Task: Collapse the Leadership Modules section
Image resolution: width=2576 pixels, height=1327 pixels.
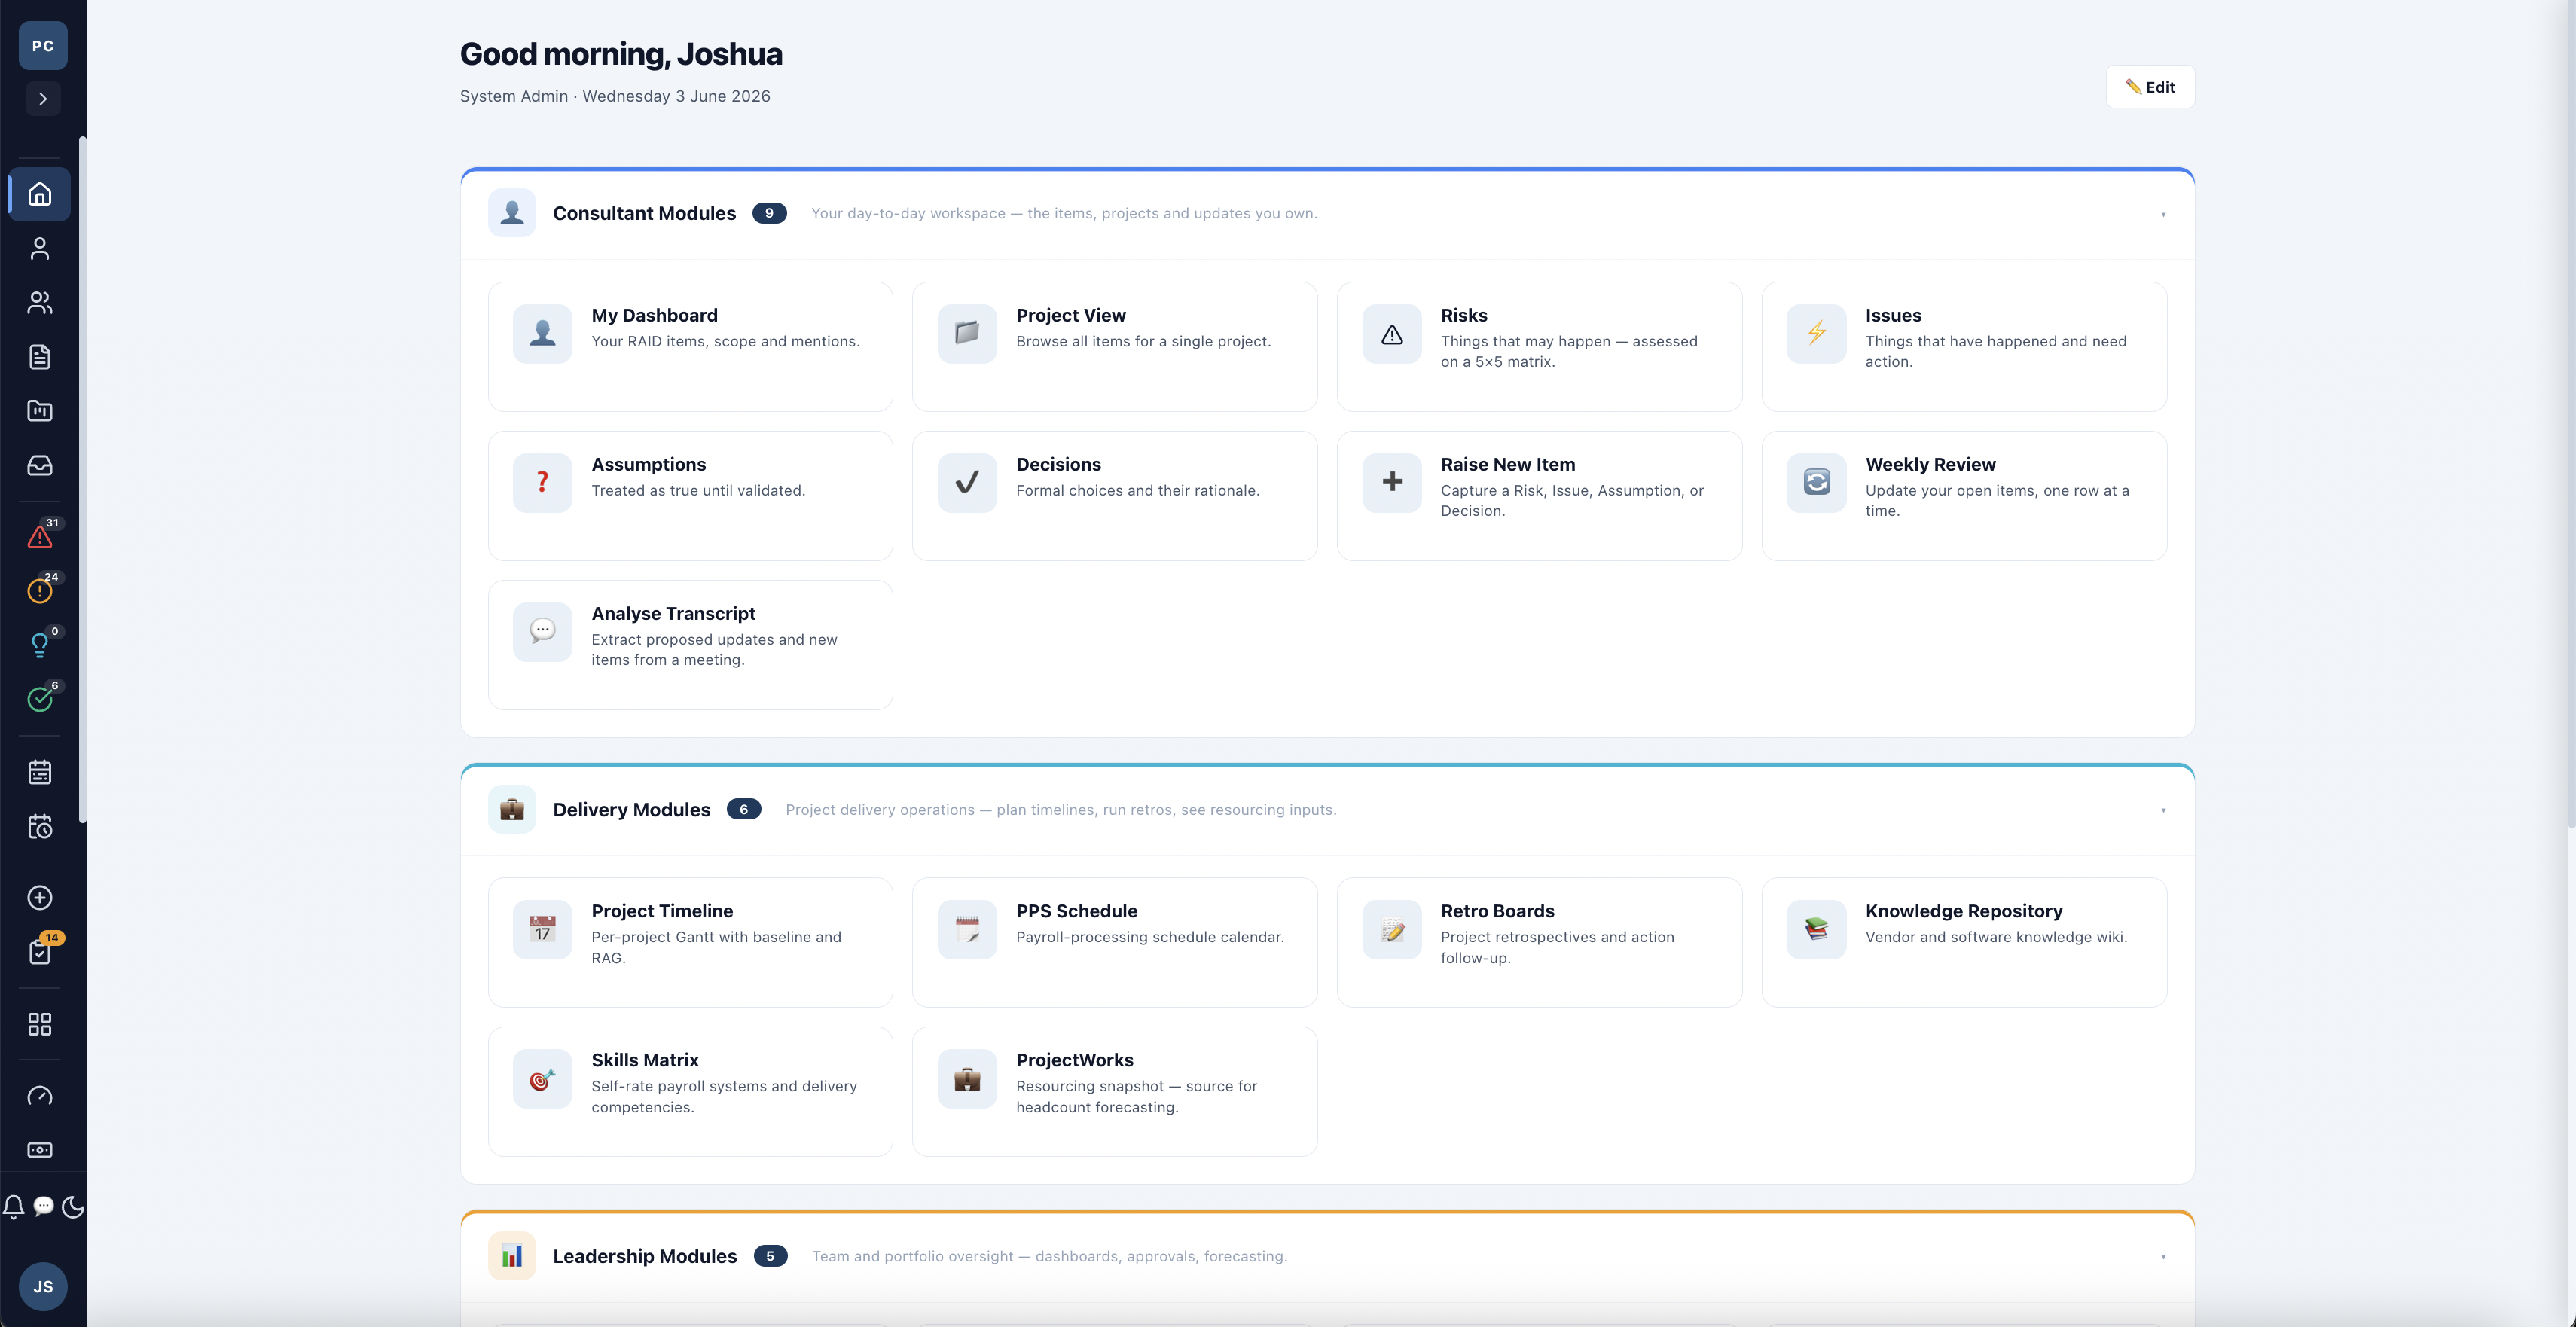Action: click(x=2163, y=1257)
